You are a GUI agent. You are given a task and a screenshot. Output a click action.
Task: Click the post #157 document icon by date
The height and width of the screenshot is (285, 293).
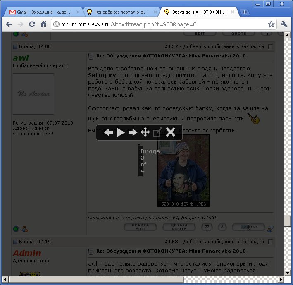pyautogui.click(x=15, y=47)
